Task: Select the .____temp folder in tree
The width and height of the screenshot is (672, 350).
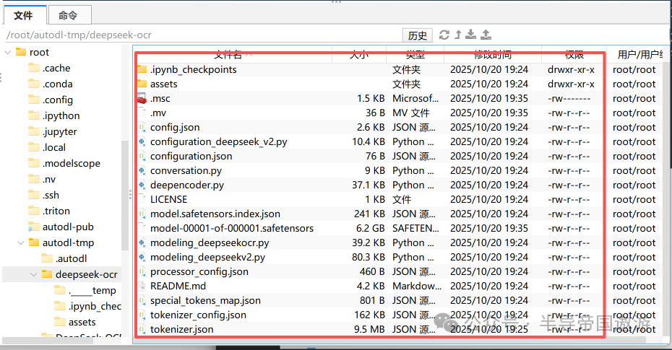Action: point(92,291)
